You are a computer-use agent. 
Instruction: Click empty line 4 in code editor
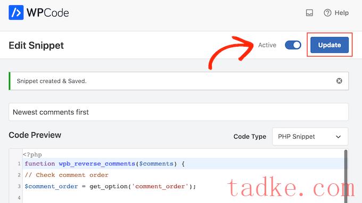click(183, 198)
